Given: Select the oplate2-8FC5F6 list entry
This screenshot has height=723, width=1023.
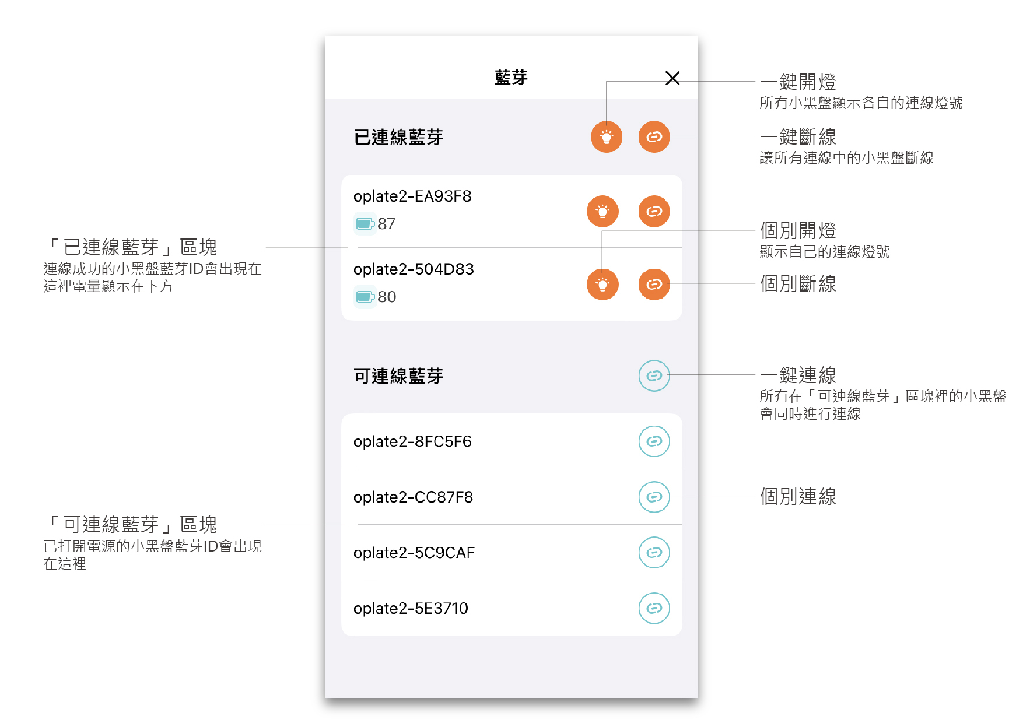Looking at the screenshot, I should click(x=412, y=442).
